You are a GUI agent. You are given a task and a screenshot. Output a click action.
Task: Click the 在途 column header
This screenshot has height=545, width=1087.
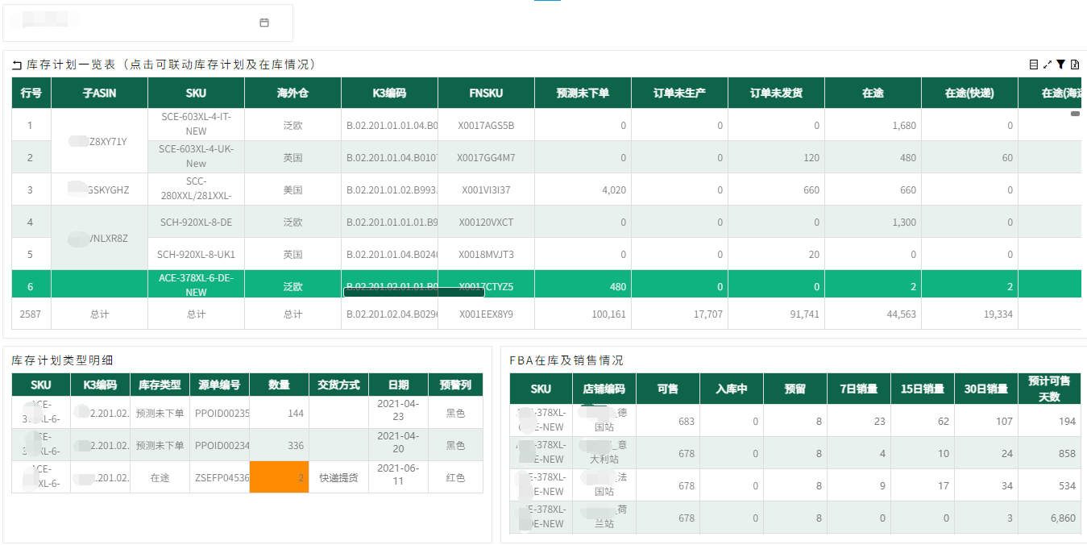click(872, 93)
